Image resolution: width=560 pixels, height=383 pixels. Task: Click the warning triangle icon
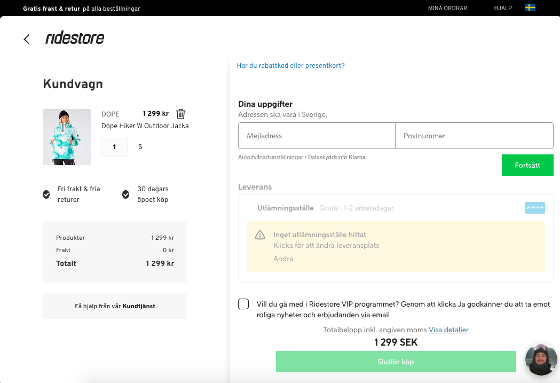pos(259,235)
